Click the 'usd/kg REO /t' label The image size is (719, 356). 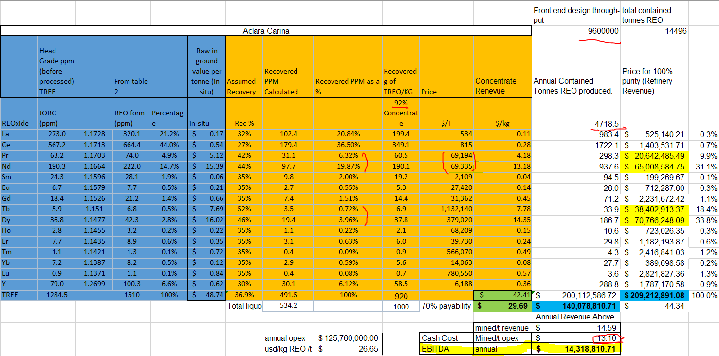tap(288, 349)
